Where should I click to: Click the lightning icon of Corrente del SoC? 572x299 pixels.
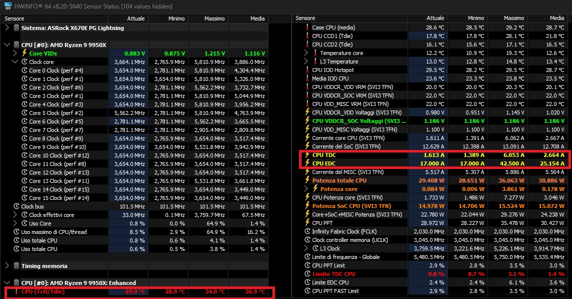tap(307, 146)
